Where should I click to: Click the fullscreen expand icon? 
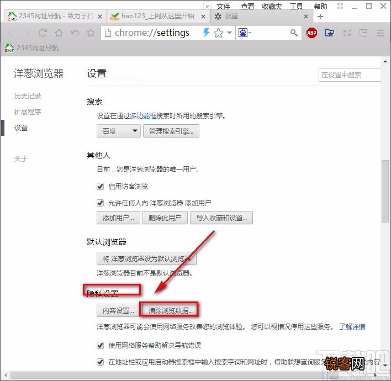[347, 33]
